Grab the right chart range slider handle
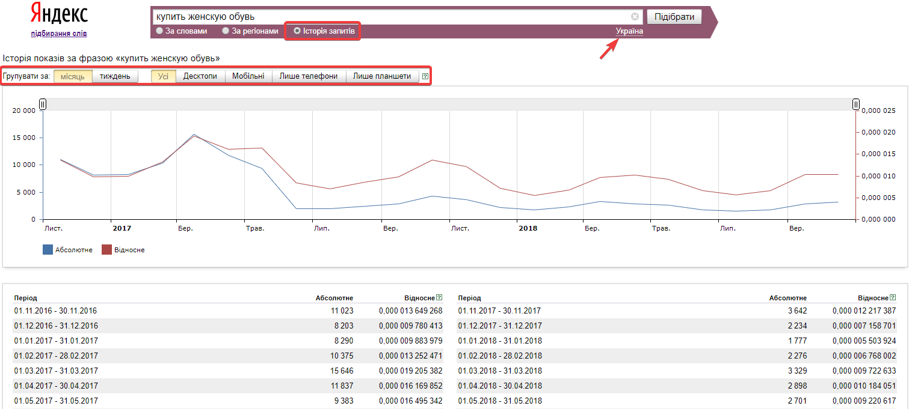This screenshot has width=909, height=409. (855, 105)
